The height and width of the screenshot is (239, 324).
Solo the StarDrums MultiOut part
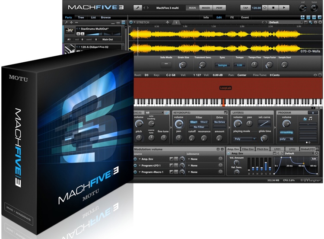82,34
